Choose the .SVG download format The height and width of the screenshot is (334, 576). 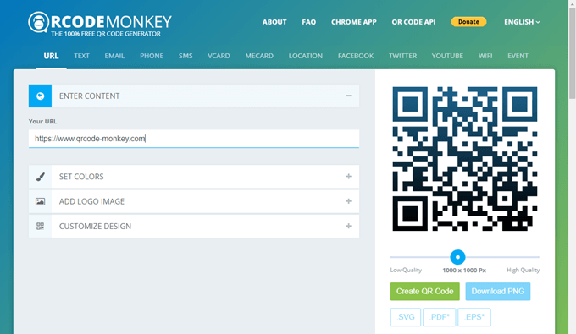point(406,317)
